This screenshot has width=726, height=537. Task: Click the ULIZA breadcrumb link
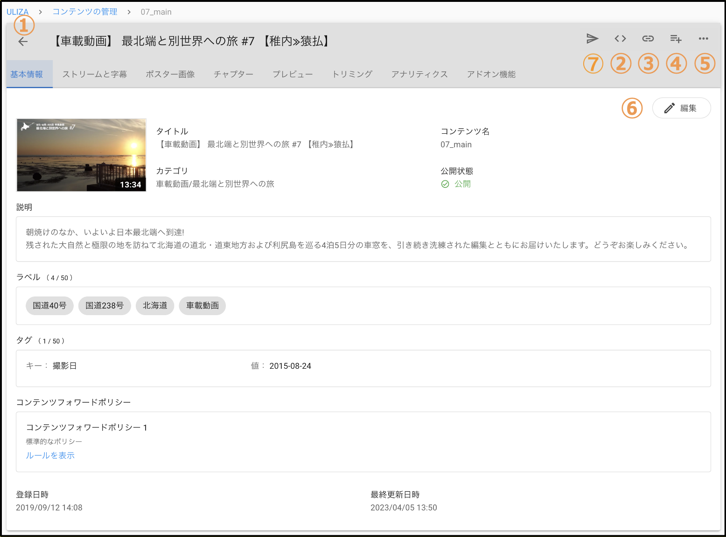tap(17, 12)
